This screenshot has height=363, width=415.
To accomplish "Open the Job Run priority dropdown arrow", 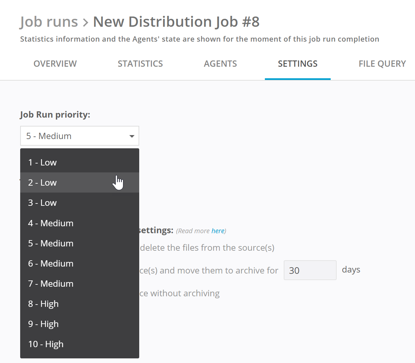I will point(132,136).
